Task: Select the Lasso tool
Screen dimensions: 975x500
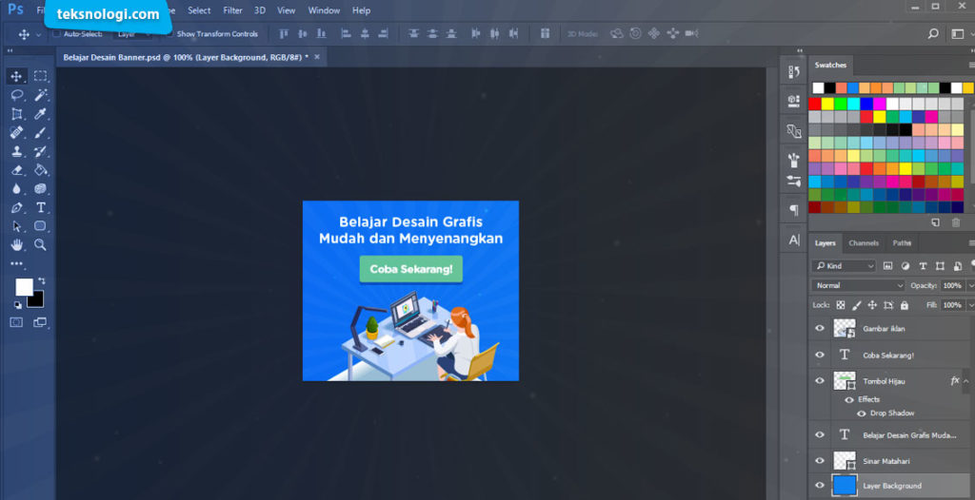Action: [17, 95]
